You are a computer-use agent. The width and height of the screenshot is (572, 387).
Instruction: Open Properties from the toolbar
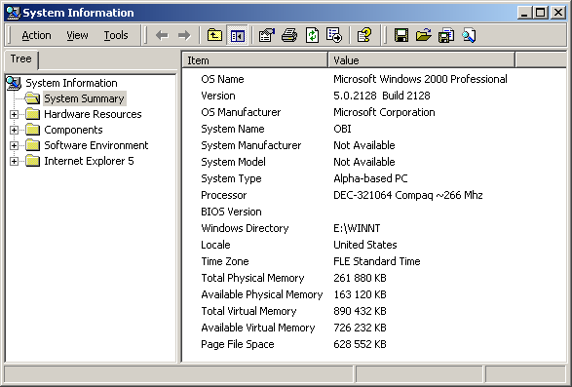[x=267, y=35]
